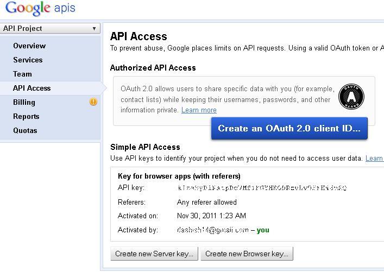Click the Google apis logo

tap(40, 9)
